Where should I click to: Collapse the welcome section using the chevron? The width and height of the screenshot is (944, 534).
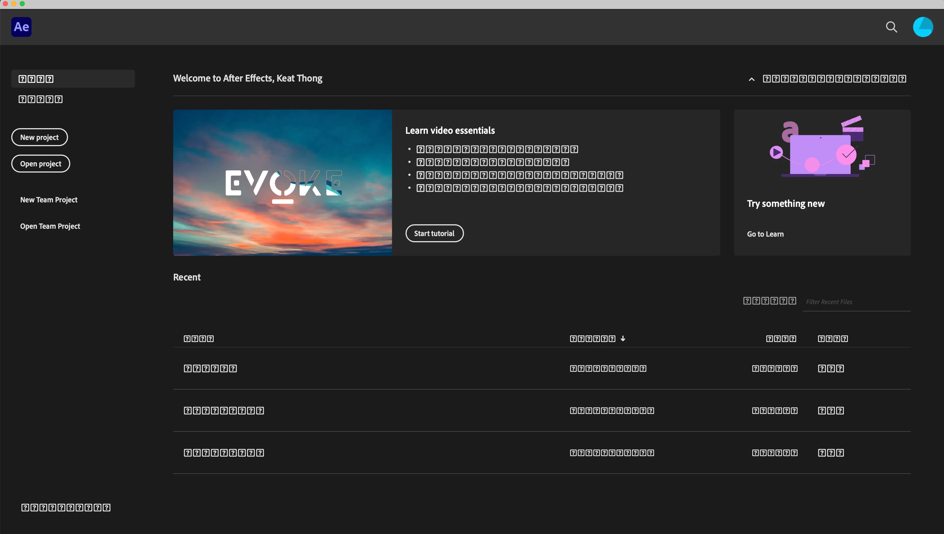click(751, 79)
